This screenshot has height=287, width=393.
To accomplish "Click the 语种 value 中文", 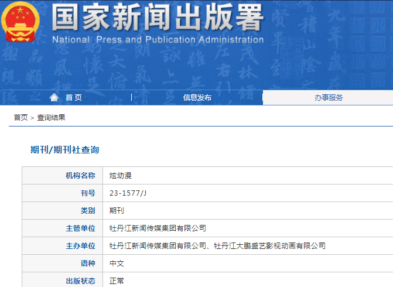I will click(x=117, y=263).
